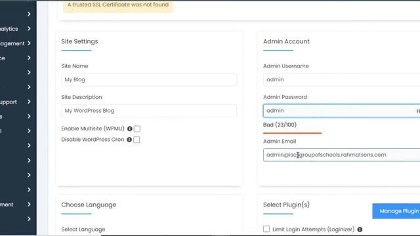Click the Admin Email field
The width and height of the screenshot is (420, 236).
[341, 155]
